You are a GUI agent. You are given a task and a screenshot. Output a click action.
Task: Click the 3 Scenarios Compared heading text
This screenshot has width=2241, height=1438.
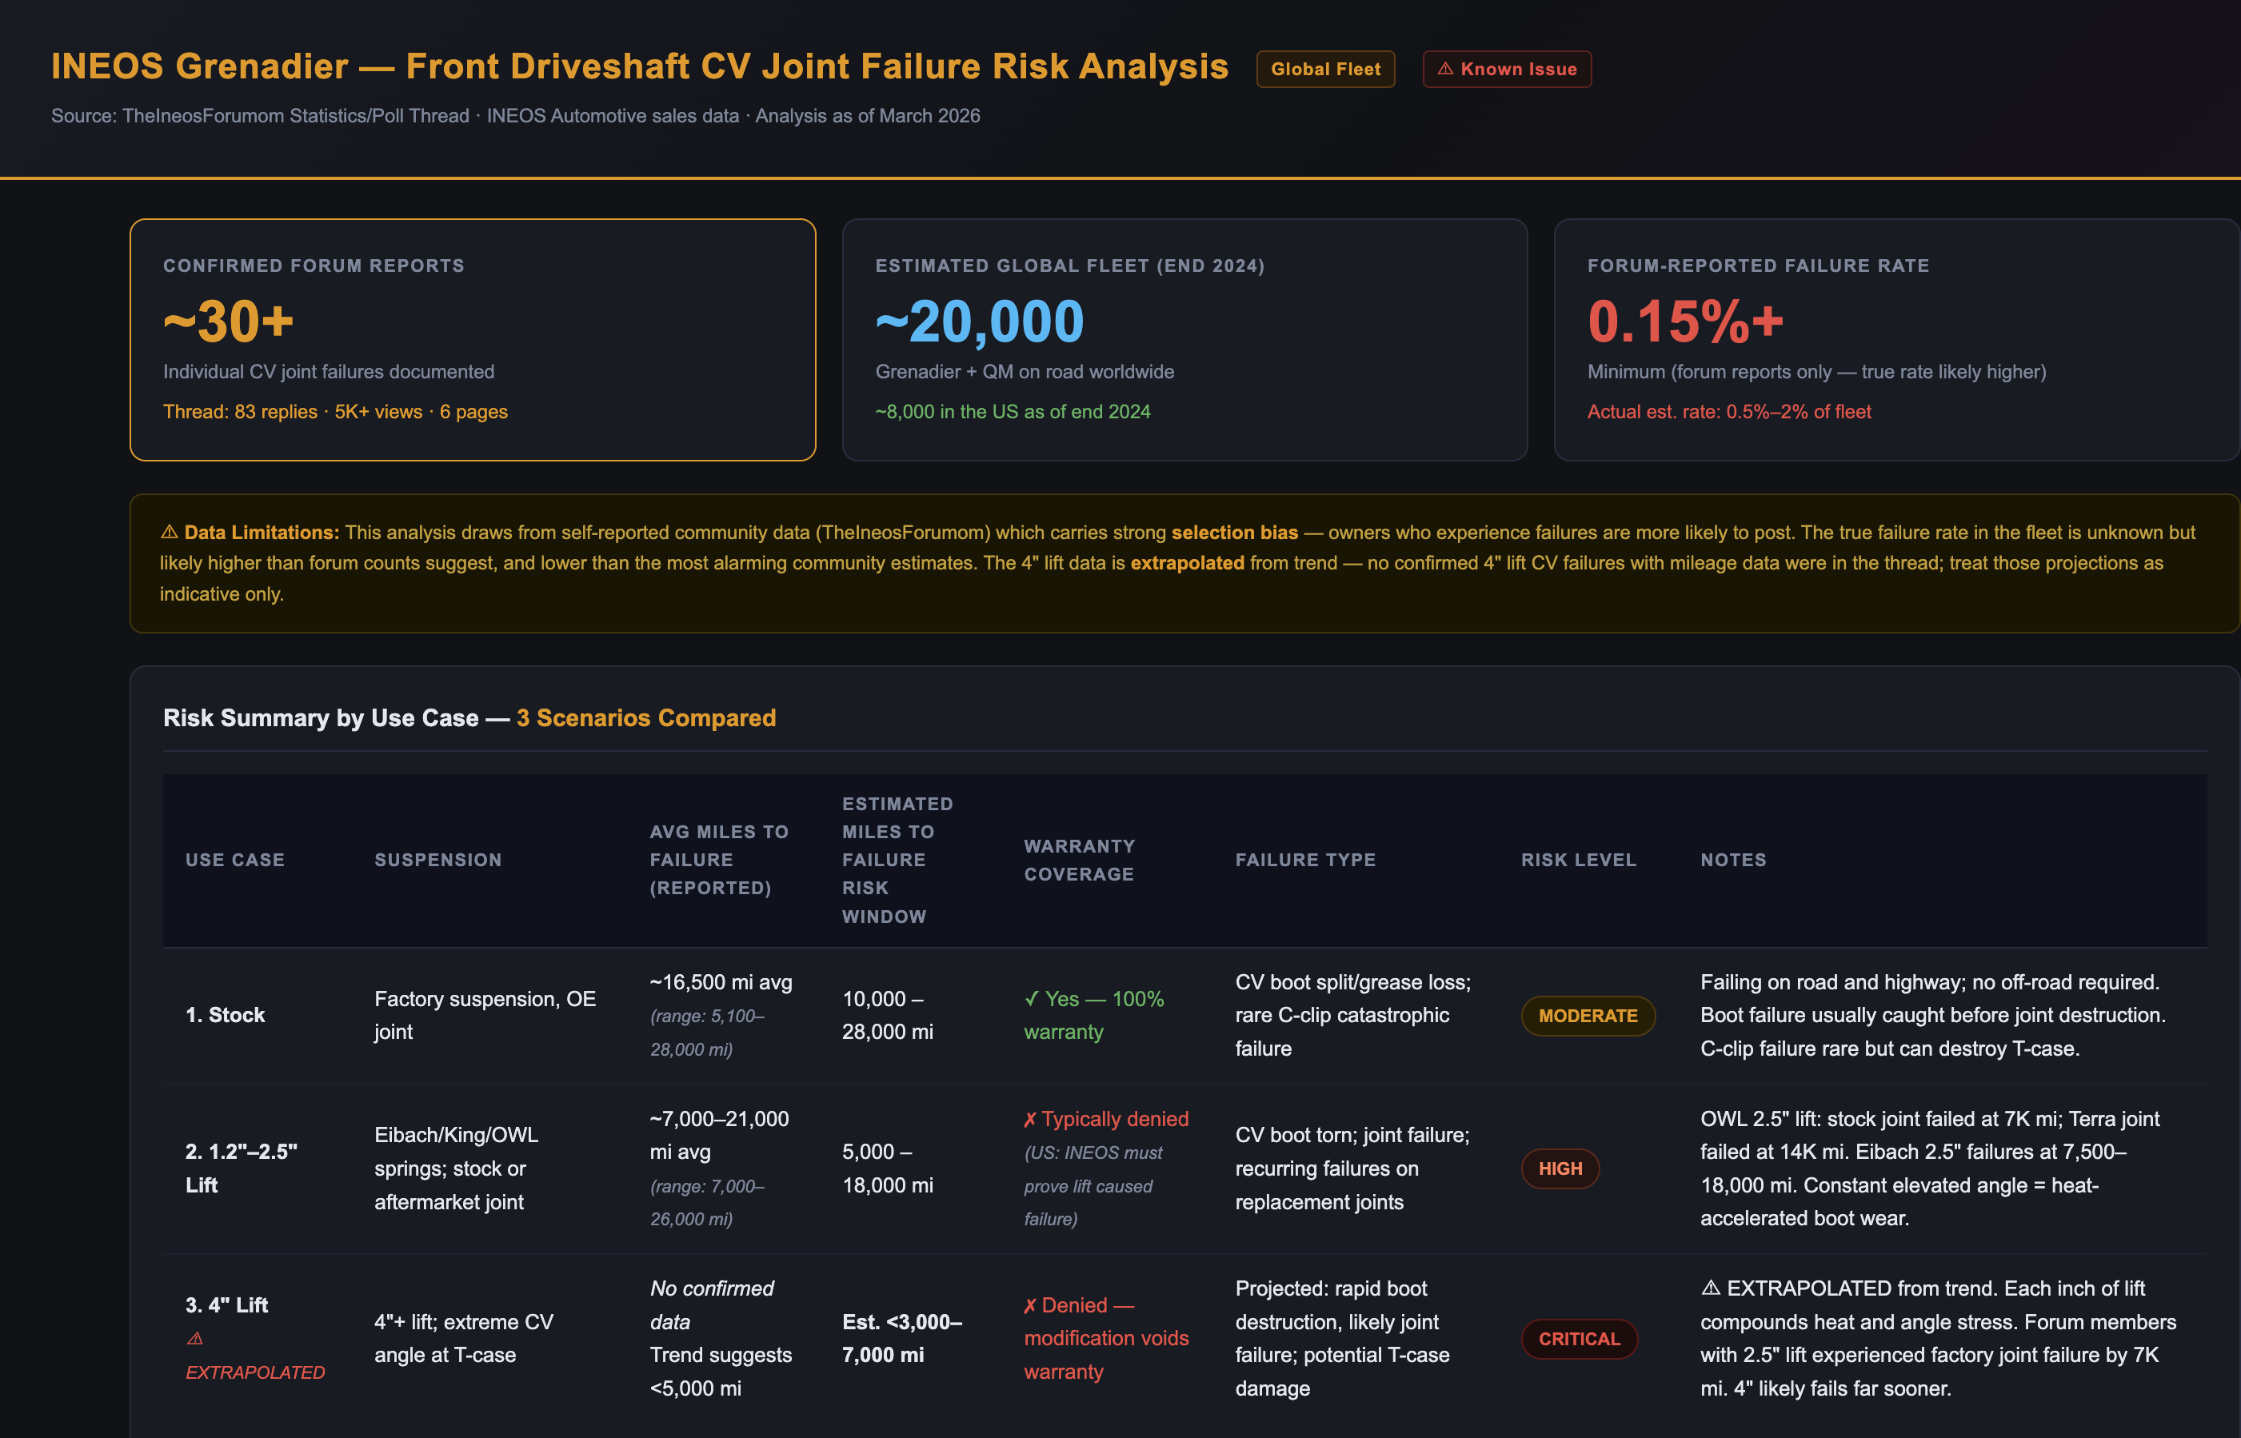pos(646,718)
